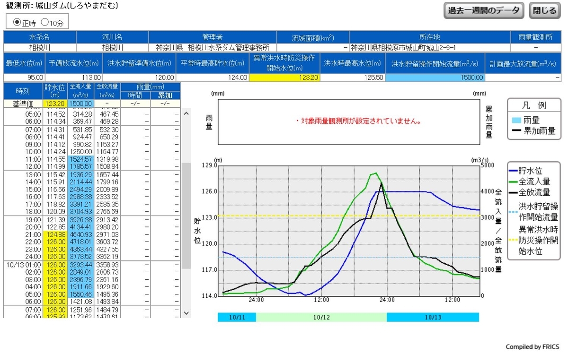Click the green 全流入量 legend entry

pyautogui.click(x=529, y=181)
